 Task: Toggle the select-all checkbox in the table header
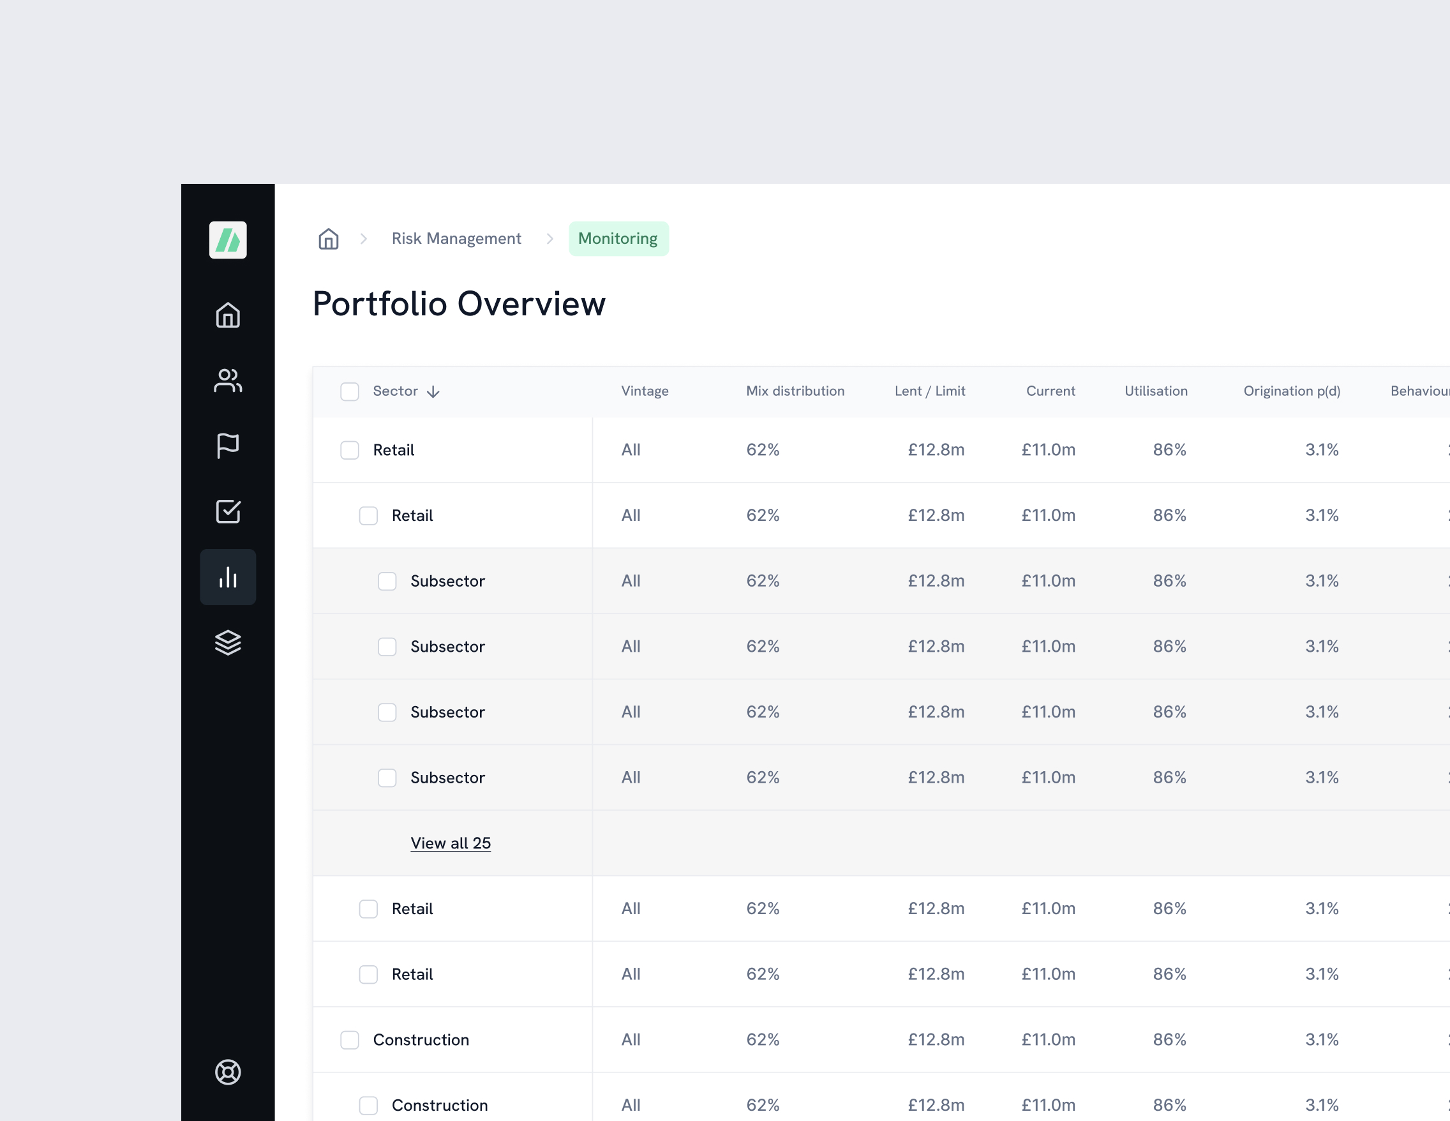tap(350, 391)
